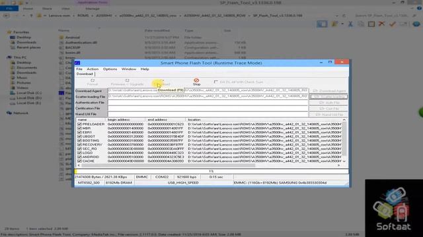Screen dimensions: 423x237
Task: Click the Cert File browse button
Action: (328, 109)
